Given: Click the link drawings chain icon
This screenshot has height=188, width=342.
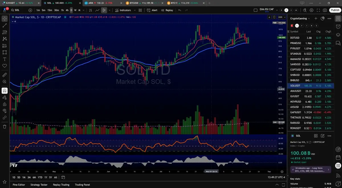Looking at the screenshot, I should tap(5, 117).
